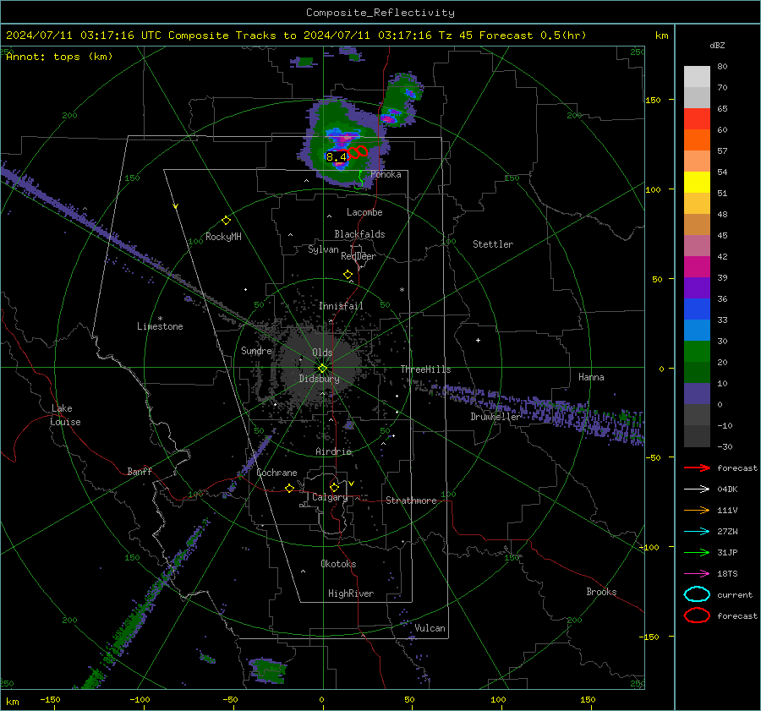Click the Lake Louise label
Image resolution: width=761 pixels, height=711 pixels.
coord(65,415)
